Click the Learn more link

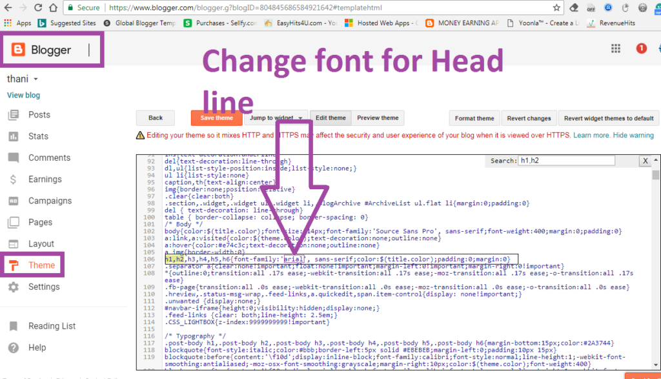(591, 136)
